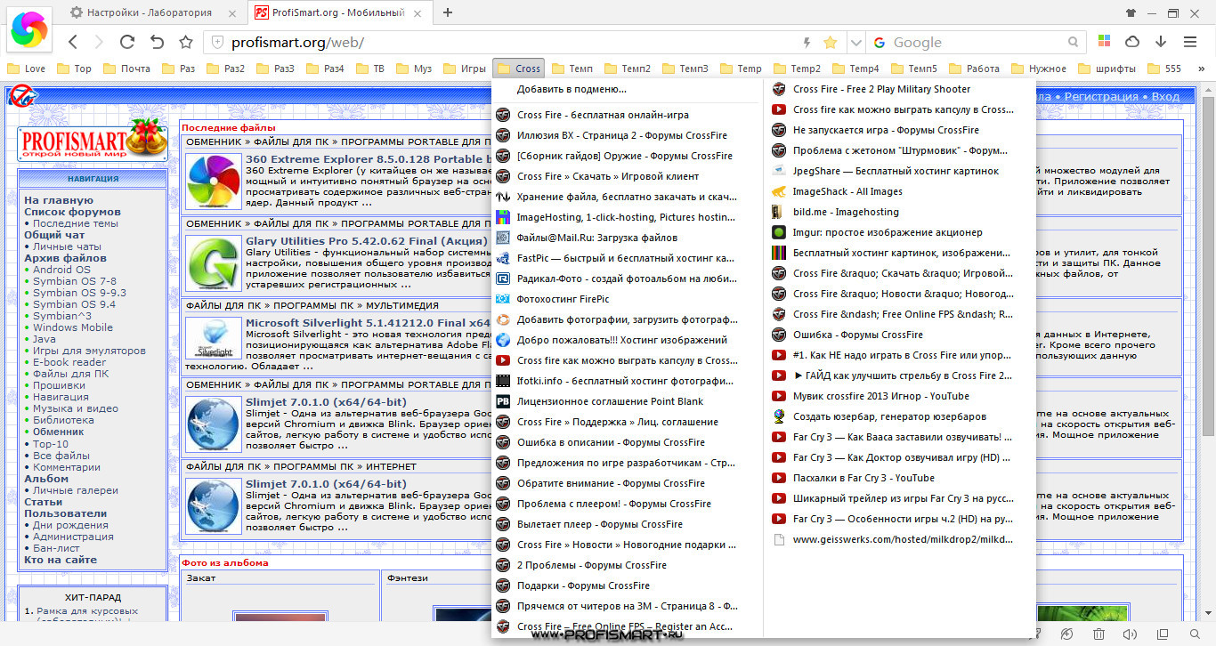Click the trash icon in status bar
Screen dimensions: 1216x646
coord(1099,634)
